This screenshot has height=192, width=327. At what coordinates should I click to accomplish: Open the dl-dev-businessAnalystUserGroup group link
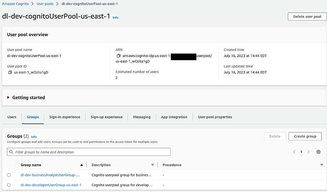[50, 175]
